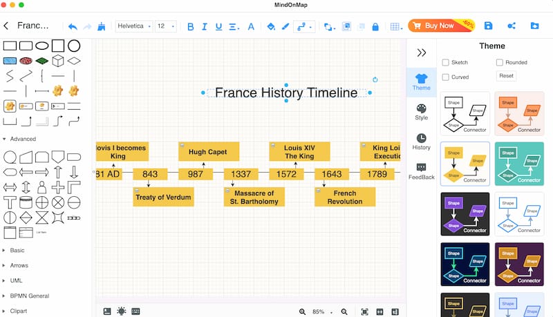The height and width of the screenshot is (317, 553).
Task: Click the rotate handle near title
Action: pos(375,79)
